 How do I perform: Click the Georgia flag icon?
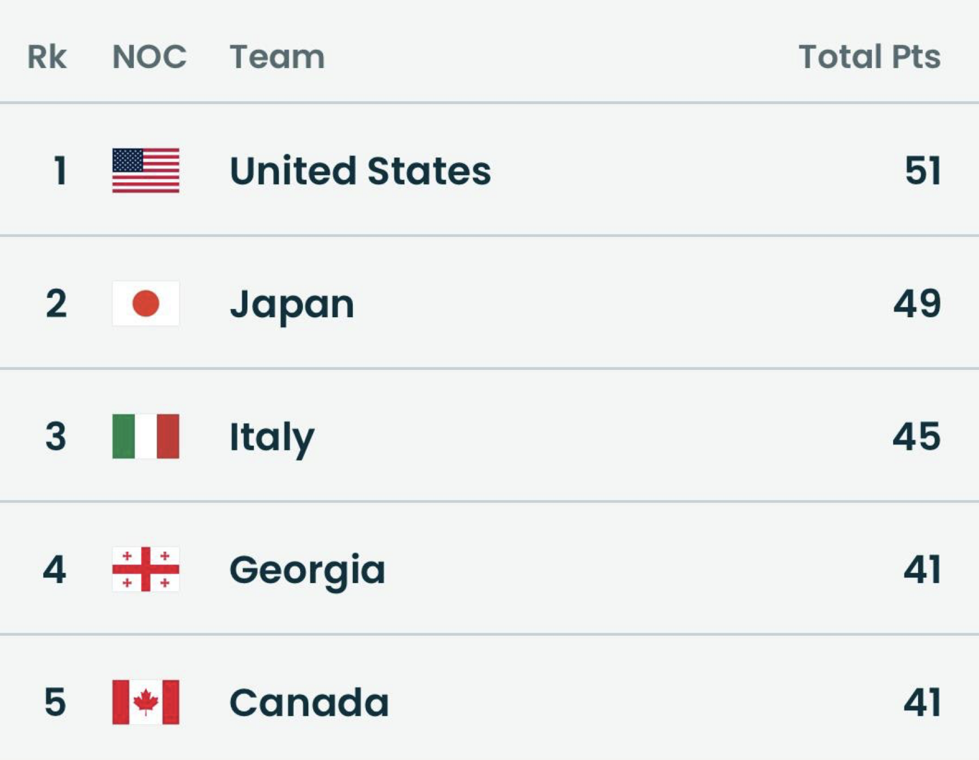pyautogui.click(x=146, y=569)
